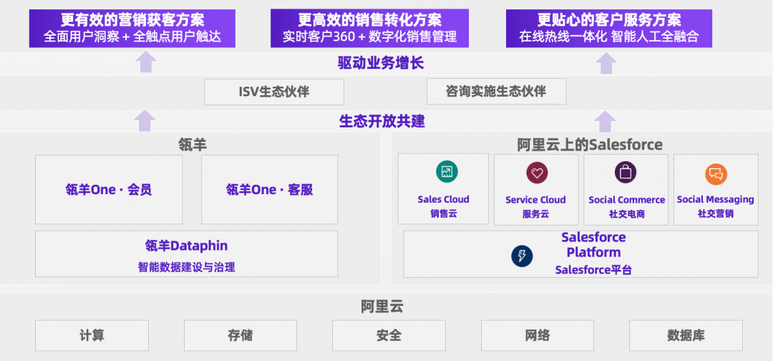Viewport: 773px width, 361px height.
Task: Click the 阿里云上的Salesforce heading
Action: click(x=590, y=145)
